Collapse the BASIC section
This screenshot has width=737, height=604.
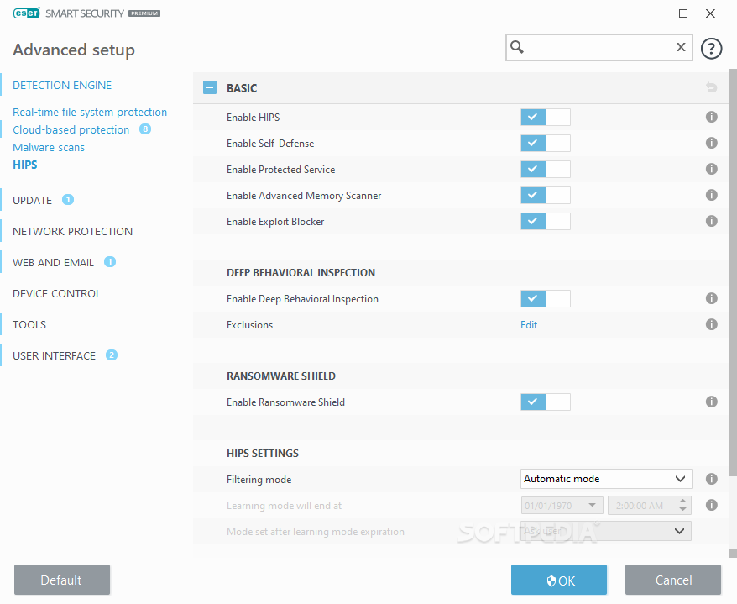coord(210,87)
